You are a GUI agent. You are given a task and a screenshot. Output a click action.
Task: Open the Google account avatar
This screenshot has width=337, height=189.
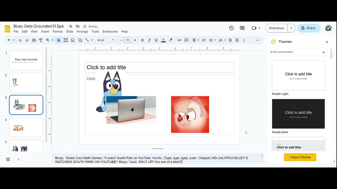pos(328,28)
